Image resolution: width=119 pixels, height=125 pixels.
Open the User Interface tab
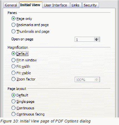(x=56, y=5)
